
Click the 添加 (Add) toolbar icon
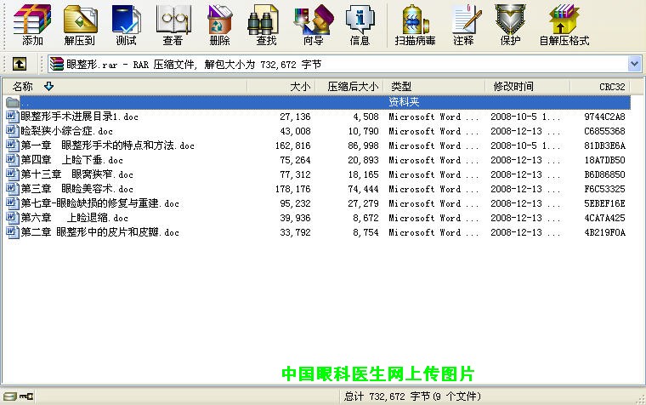(32, 24)
